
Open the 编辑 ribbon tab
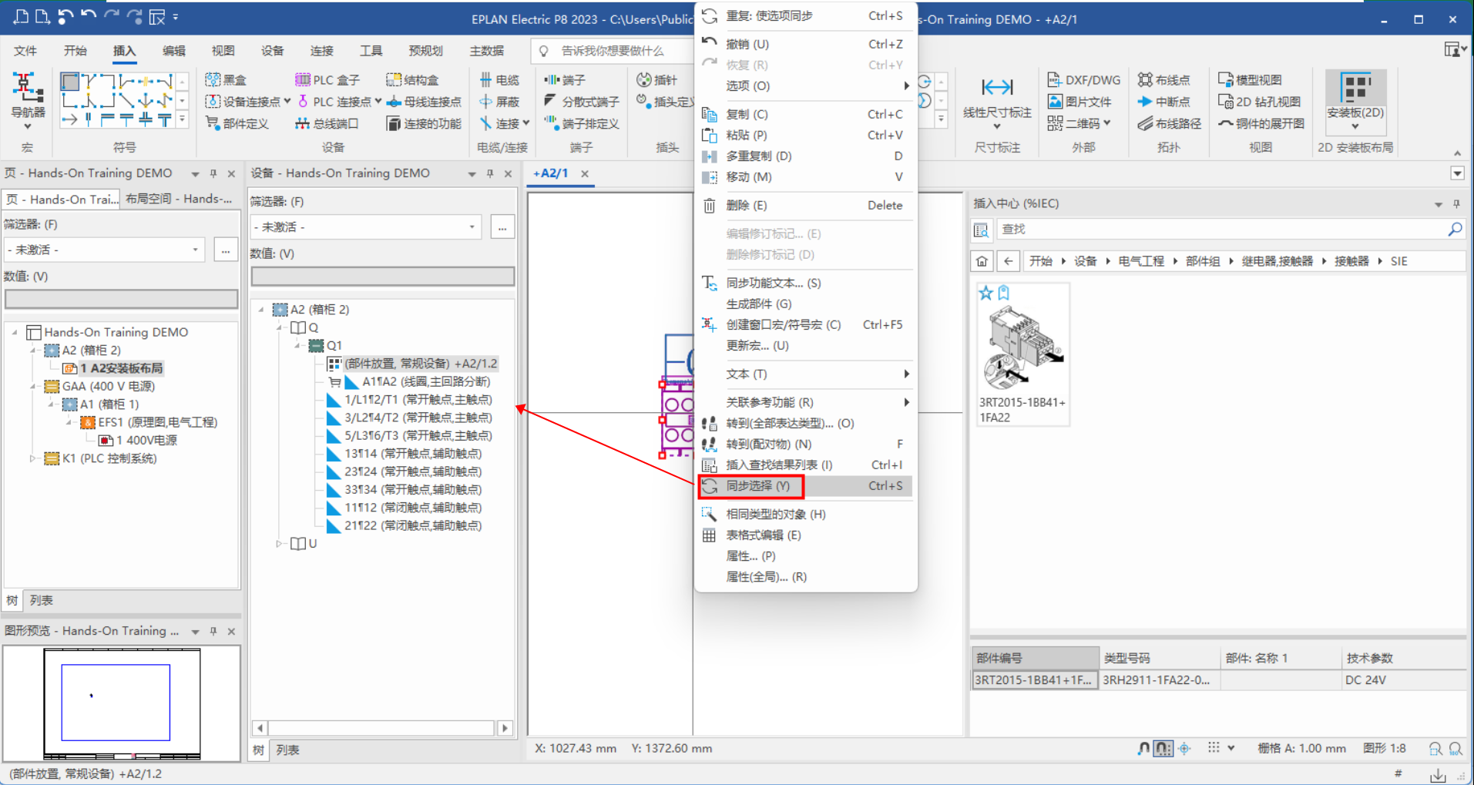point(173,51)
